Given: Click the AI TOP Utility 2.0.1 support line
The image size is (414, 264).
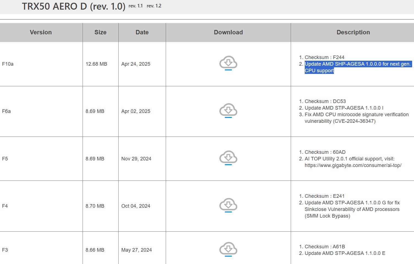Looking at the screenshot, I should pyautogui.click(x=350, y=159).
